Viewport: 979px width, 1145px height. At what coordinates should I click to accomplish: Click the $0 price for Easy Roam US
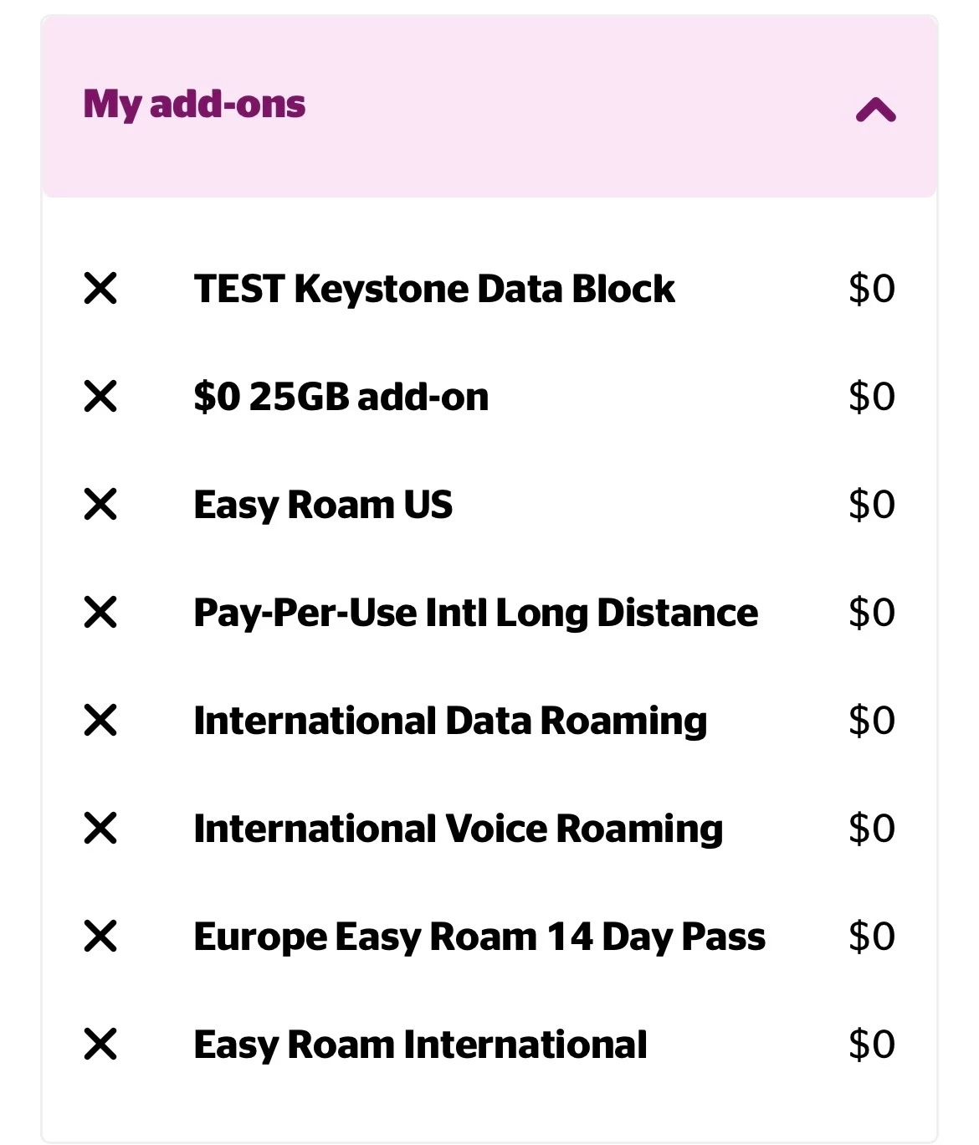pyautogui.click(x=872, y=505)
